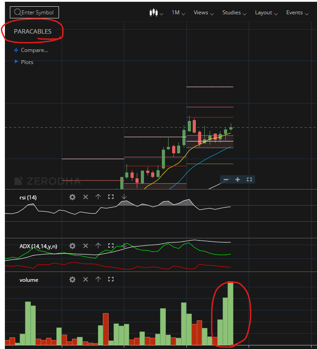Click the 1M interval text
Screen dimensions: 317x349
pyautogui.click(x=176, y=13)
